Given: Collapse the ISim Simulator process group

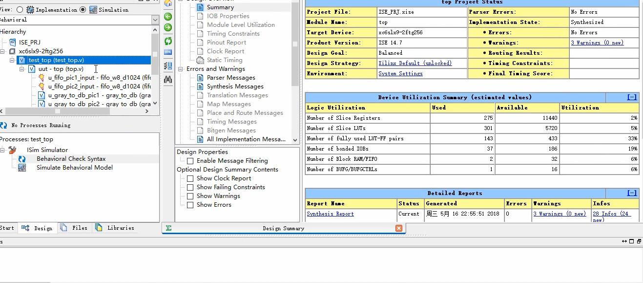Looking at the screenshot, I should 3,150.
